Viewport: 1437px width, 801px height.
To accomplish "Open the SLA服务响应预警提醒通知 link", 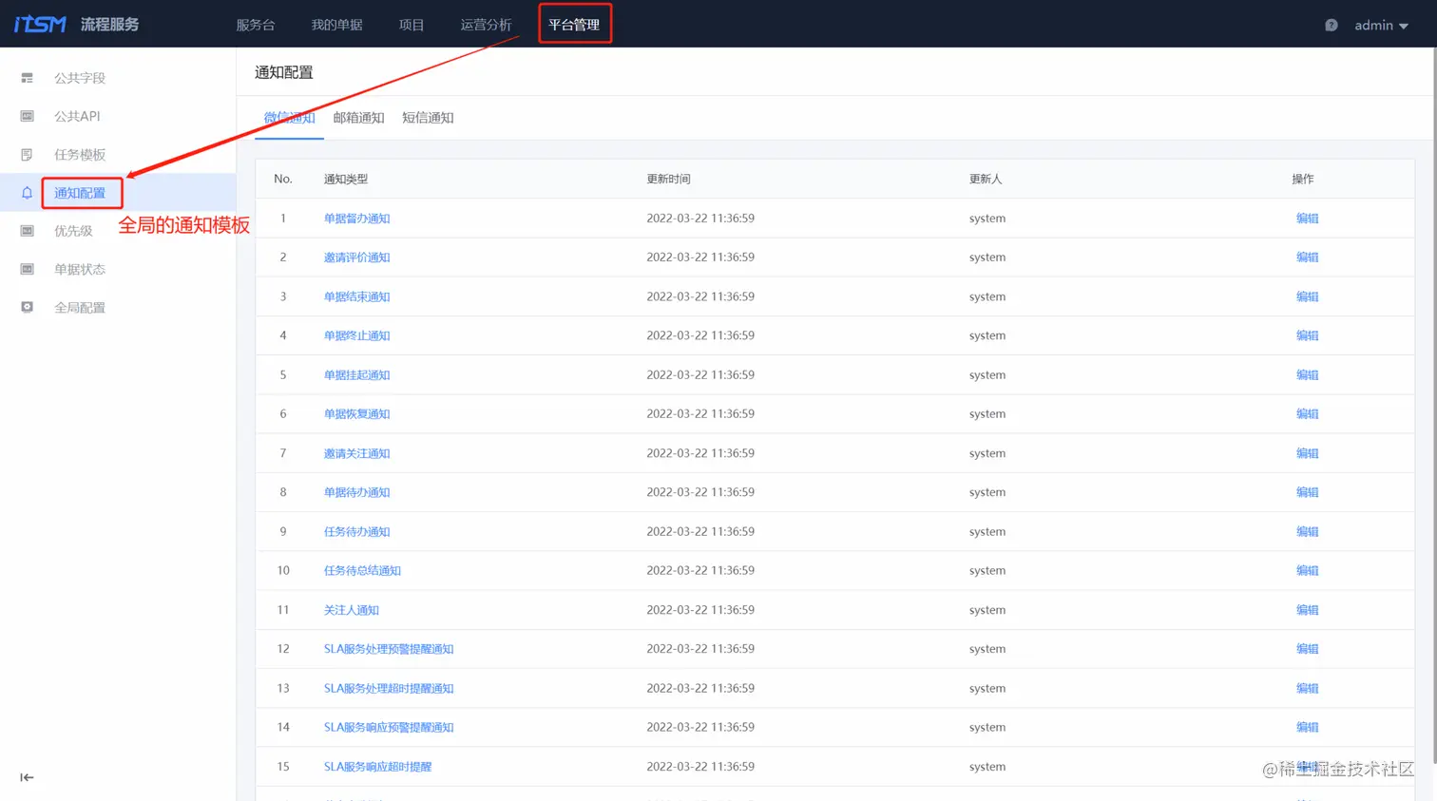I will pyautogui.click(x=389, y=727).
